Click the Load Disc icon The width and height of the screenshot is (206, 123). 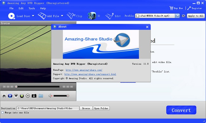[x=11, y=16]
